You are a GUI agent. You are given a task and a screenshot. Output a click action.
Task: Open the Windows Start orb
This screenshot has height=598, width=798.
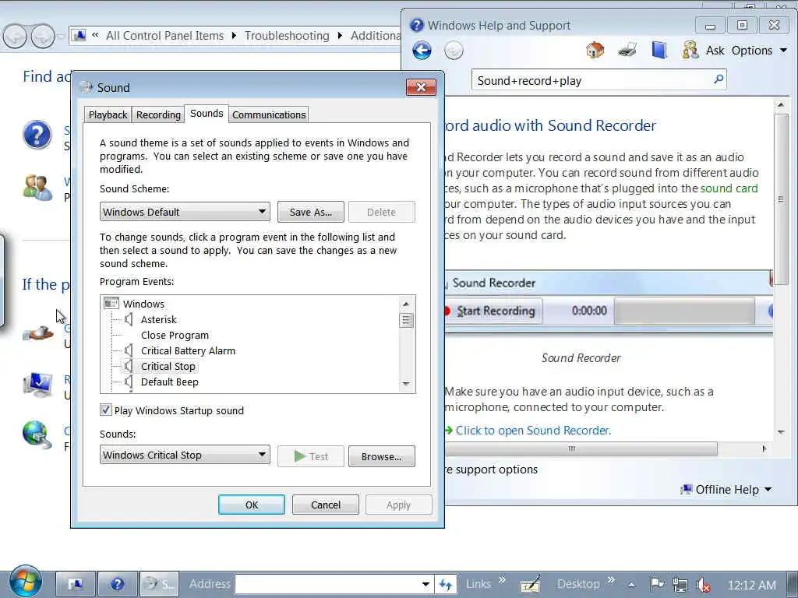coord(24,582)
